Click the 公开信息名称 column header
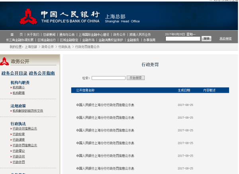The height and width of the screenshot is (174, 239). click(x=85, y=90)
